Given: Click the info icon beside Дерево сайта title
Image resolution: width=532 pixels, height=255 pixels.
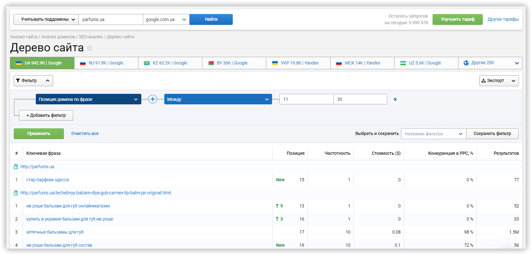Looking at the screenshot, I should [x=90, y=48].
